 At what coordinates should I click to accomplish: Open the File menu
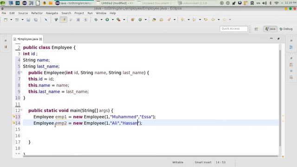[4, 13]
